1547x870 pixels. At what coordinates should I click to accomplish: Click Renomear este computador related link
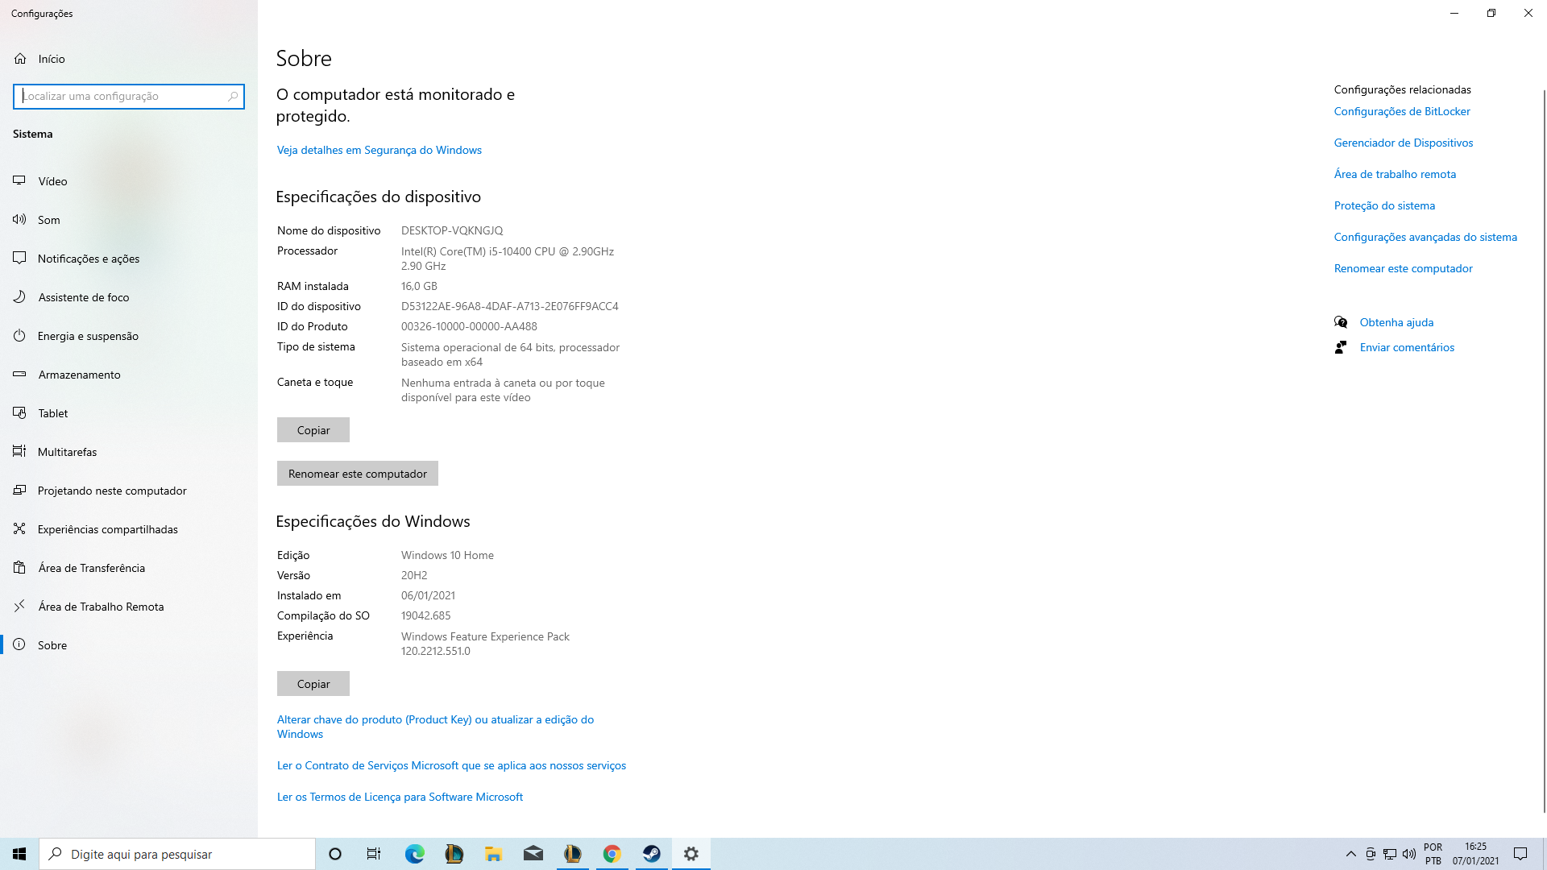tap(1403, 269)
